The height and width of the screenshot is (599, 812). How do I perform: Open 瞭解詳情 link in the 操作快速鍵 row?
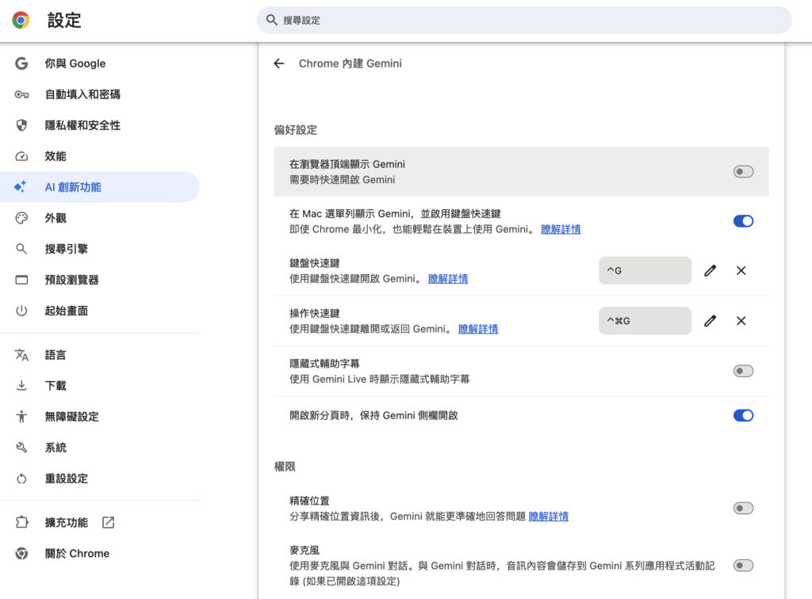478,329
